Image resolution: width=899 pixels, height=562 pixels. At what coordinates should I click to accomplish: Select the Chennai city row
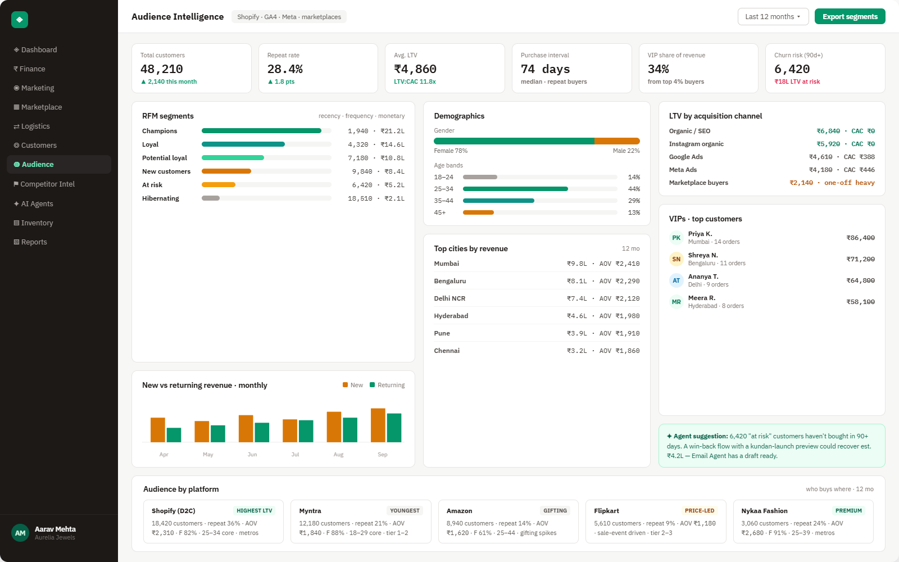[x=537, y=351]
